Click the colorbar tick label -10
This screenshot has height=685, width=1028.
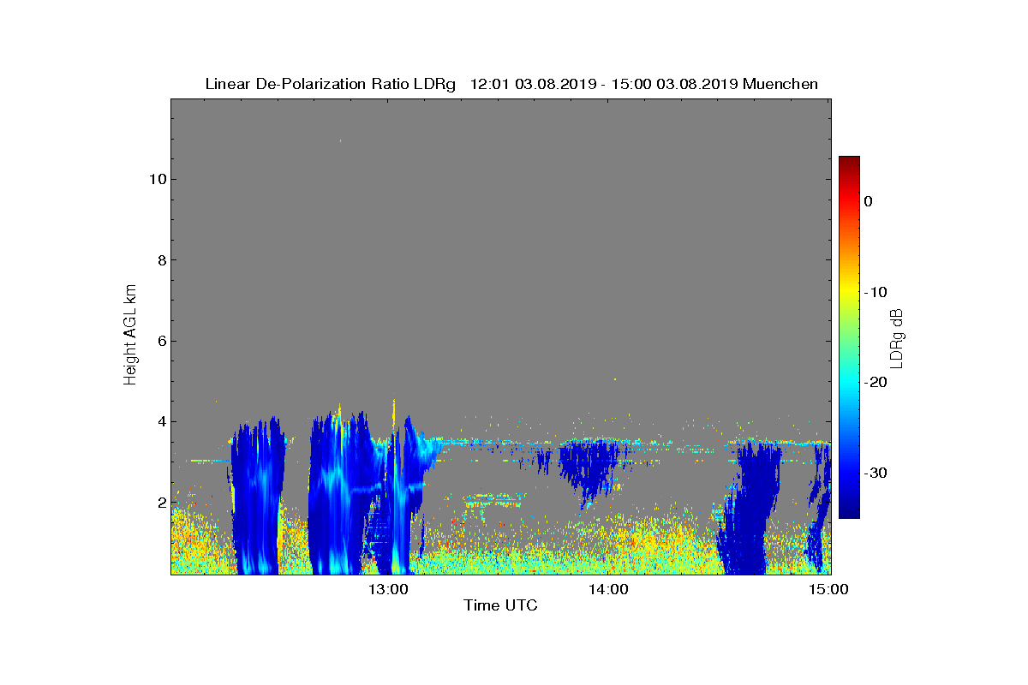(x=876, y=292)
